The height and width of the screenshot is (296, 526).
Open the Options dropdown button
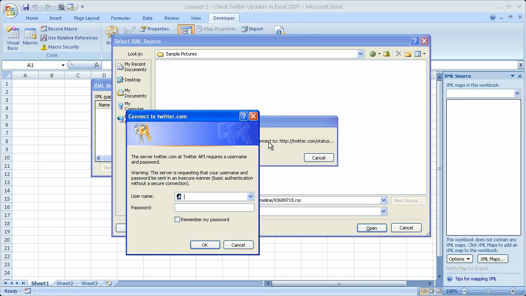pos(459,259)
